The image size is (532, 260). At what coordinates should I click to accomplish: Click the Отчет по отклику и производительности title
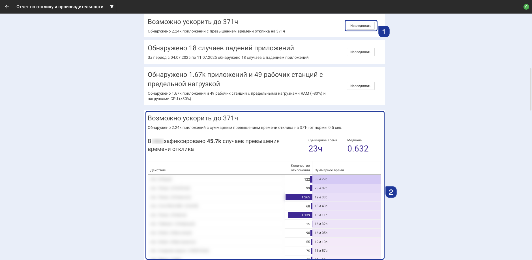[60, 7]
